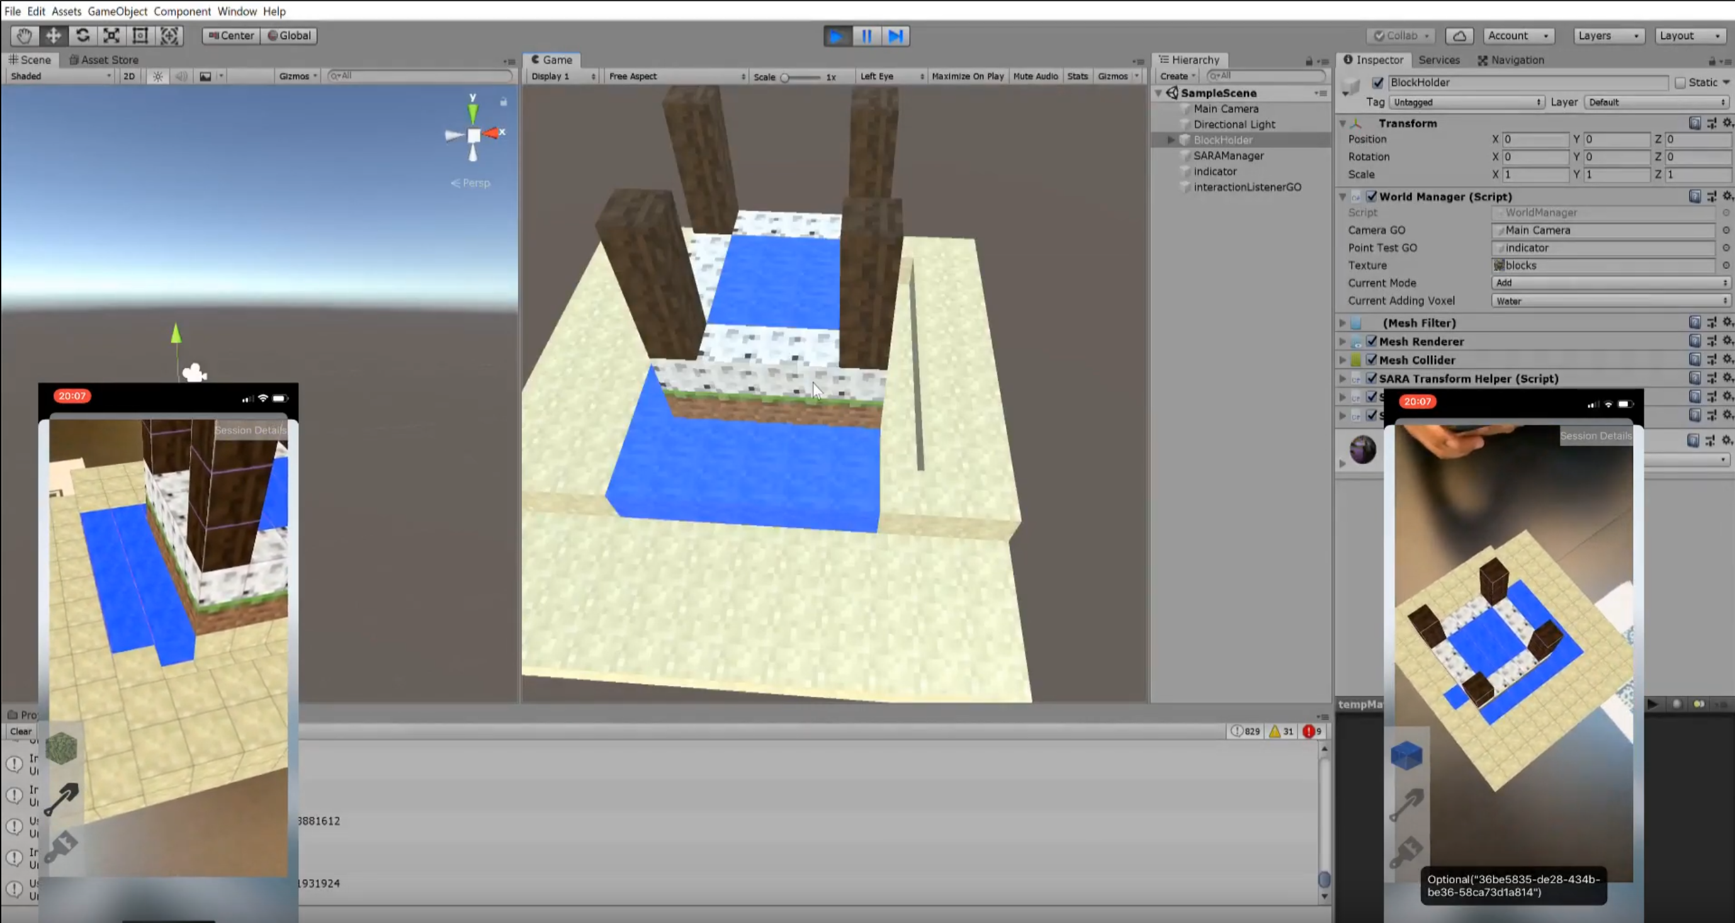Click the Play button
1735x923 pixels.
[837, 36]
